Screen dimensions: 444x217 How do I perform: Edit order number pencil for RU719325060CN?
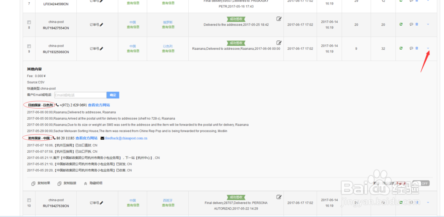(101, 49)
